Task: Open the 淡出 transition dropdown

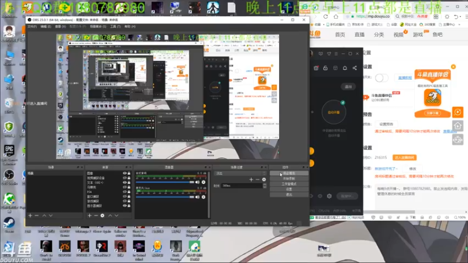Action: point(240,173)
